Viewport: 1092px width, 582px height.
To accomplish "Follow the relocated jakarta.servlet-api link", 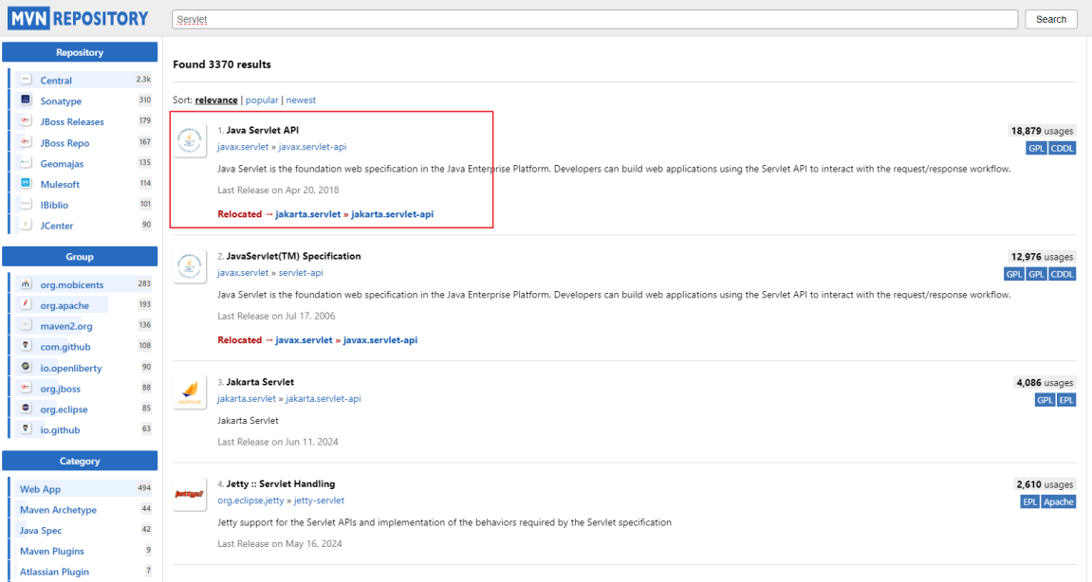I will click(x=392, y=214).
